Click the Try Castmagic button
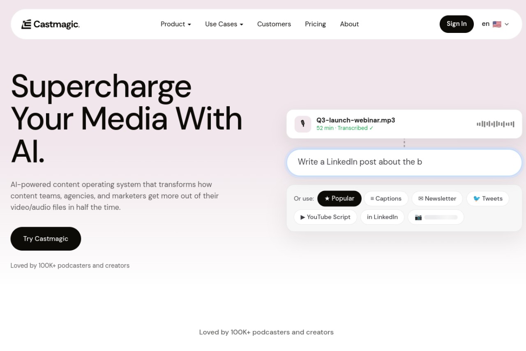 point(46,239)
